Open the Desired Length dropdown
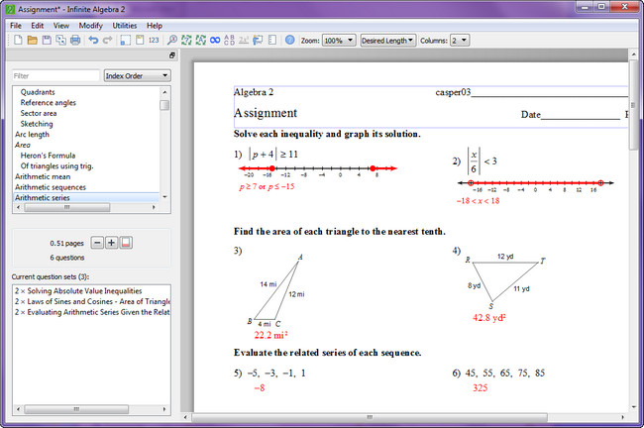Image resolution: width=644 pixels, height=428 pixels. (x=388, y=41)
